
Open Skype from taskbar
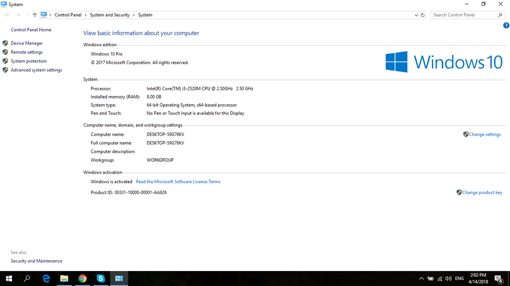click(101, 279)
